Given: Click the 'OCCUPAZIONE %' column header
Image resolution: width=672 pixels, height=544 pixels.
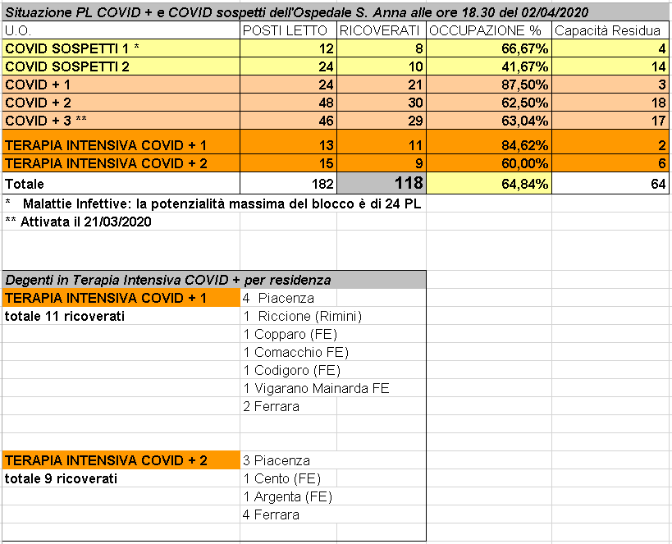Looking at the screenshot, I should [x=488, y=30].
